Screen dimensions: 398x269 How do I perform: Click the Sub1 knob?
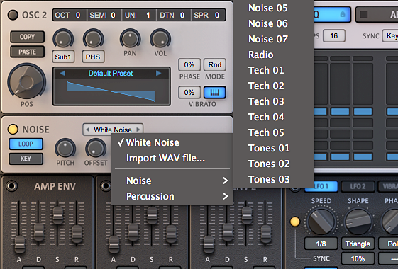tap(63, 39)
